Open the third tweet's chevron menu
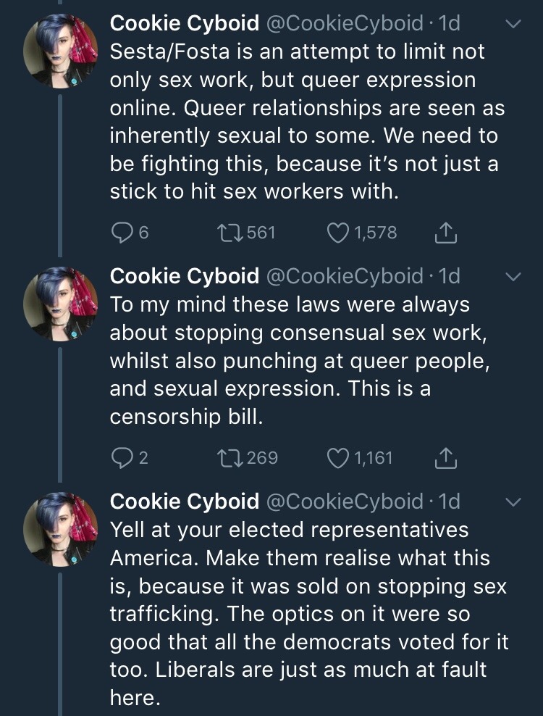The width and height of the screenshot is (543, 716). (x=512, y=501)
